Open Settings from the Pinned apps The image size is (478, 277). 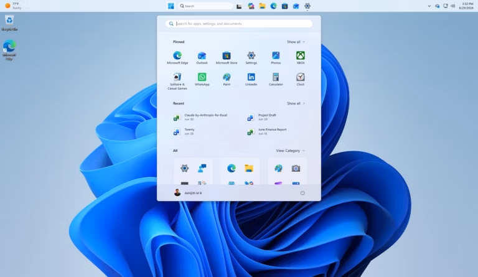[x=251, y=58]
